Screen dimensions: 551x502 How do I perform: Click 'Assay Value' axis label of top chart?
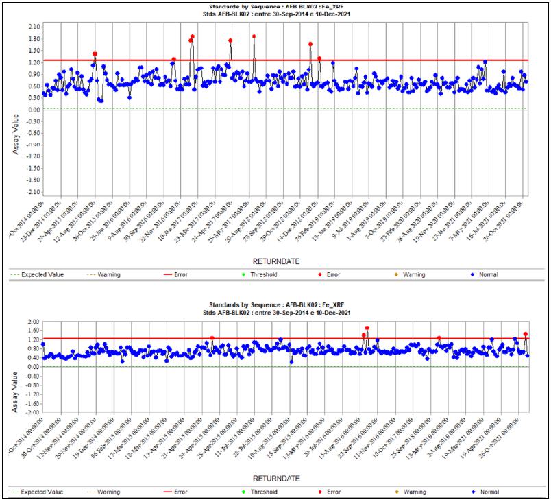pyautogui.click(x=16, y=134)
